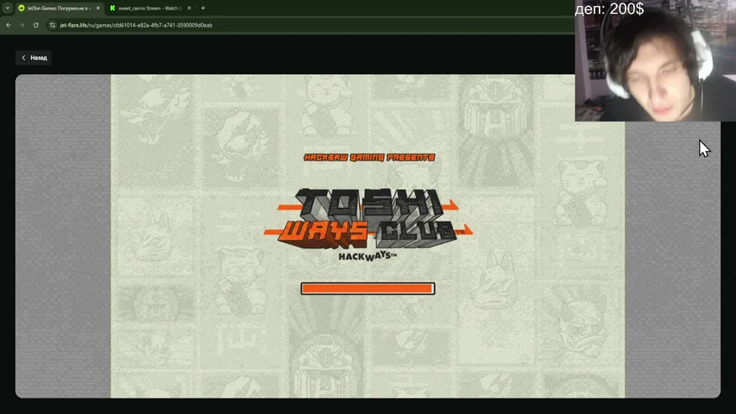Switch to the sweet_casino Stream tab

pyautogui.click(x=148, y=8)
